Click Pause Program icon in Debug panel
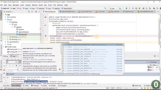 [4, 63]
